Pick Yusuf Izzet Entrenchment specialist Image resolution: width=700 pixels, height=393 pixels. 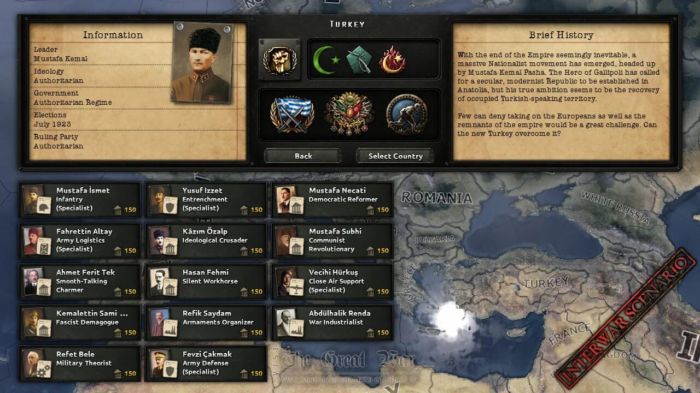(206, 200)
